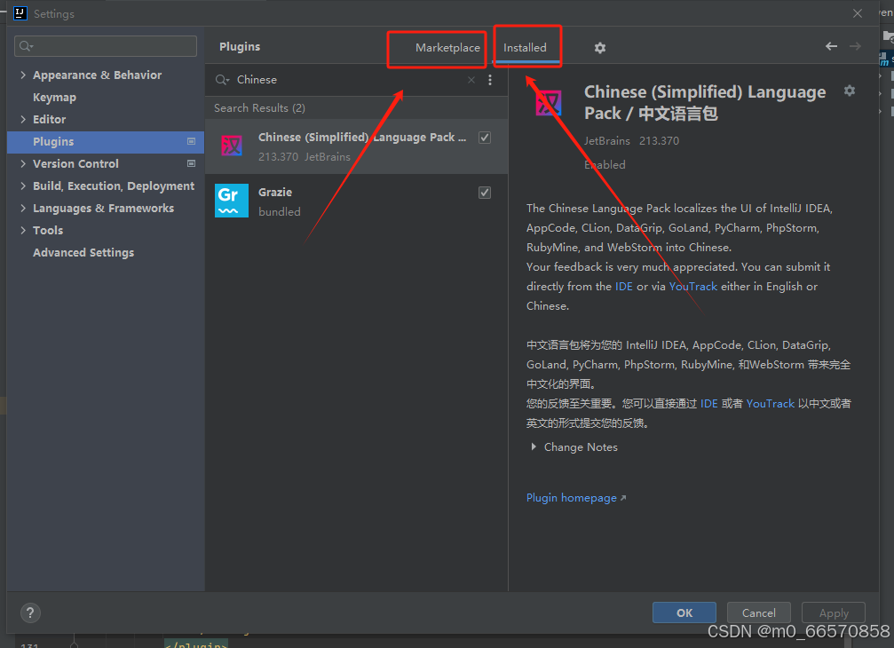Select the Chinese (Simplified) Language Pack row
894x648 pixels.
[x=356, y=146]
